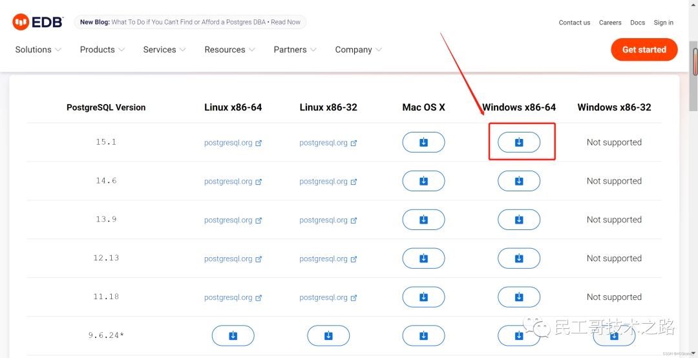This screenshot has height=358, width=698.
Task: Click Not supported in the 15.1 row
Action: 614,142
